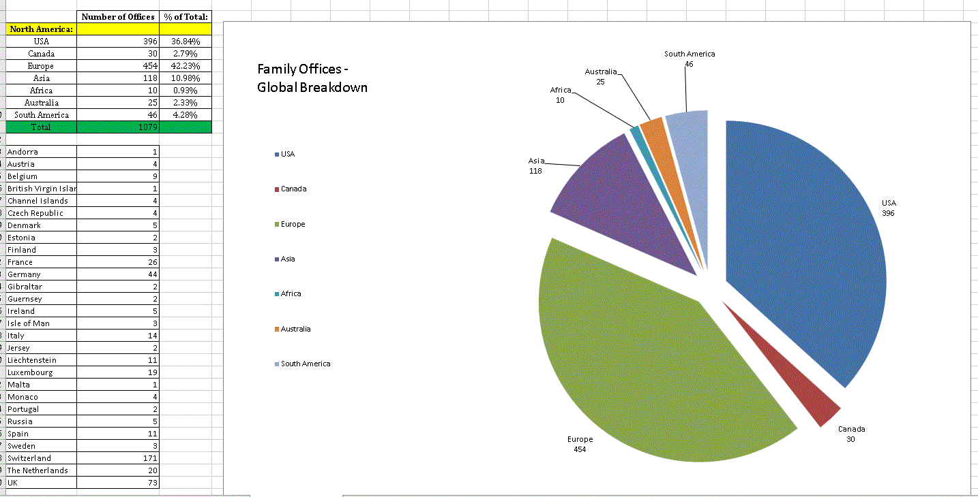The width and height of the screenshot is (978, 497).
Task: Select the South America 46 chart data label
Action: pos(690,59)
